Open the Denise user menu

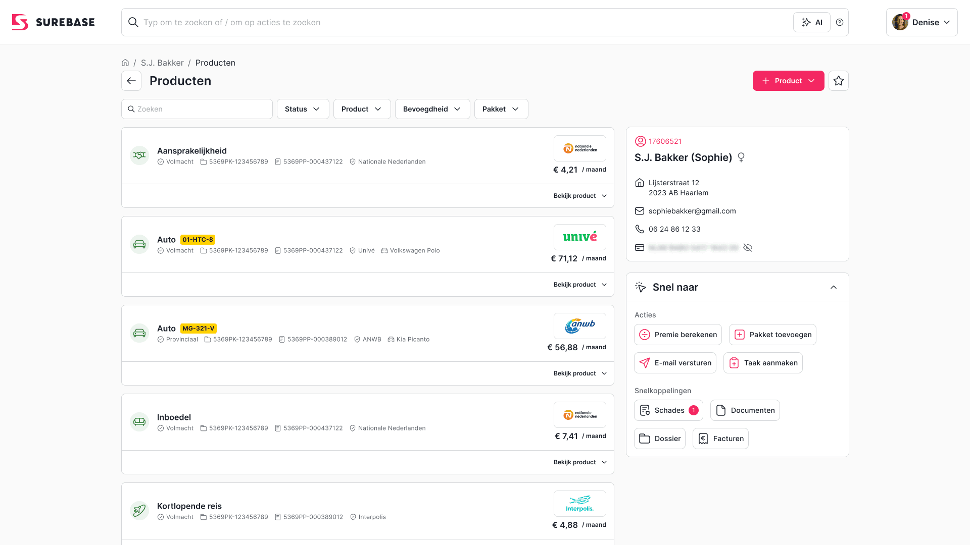click(922, 22)
